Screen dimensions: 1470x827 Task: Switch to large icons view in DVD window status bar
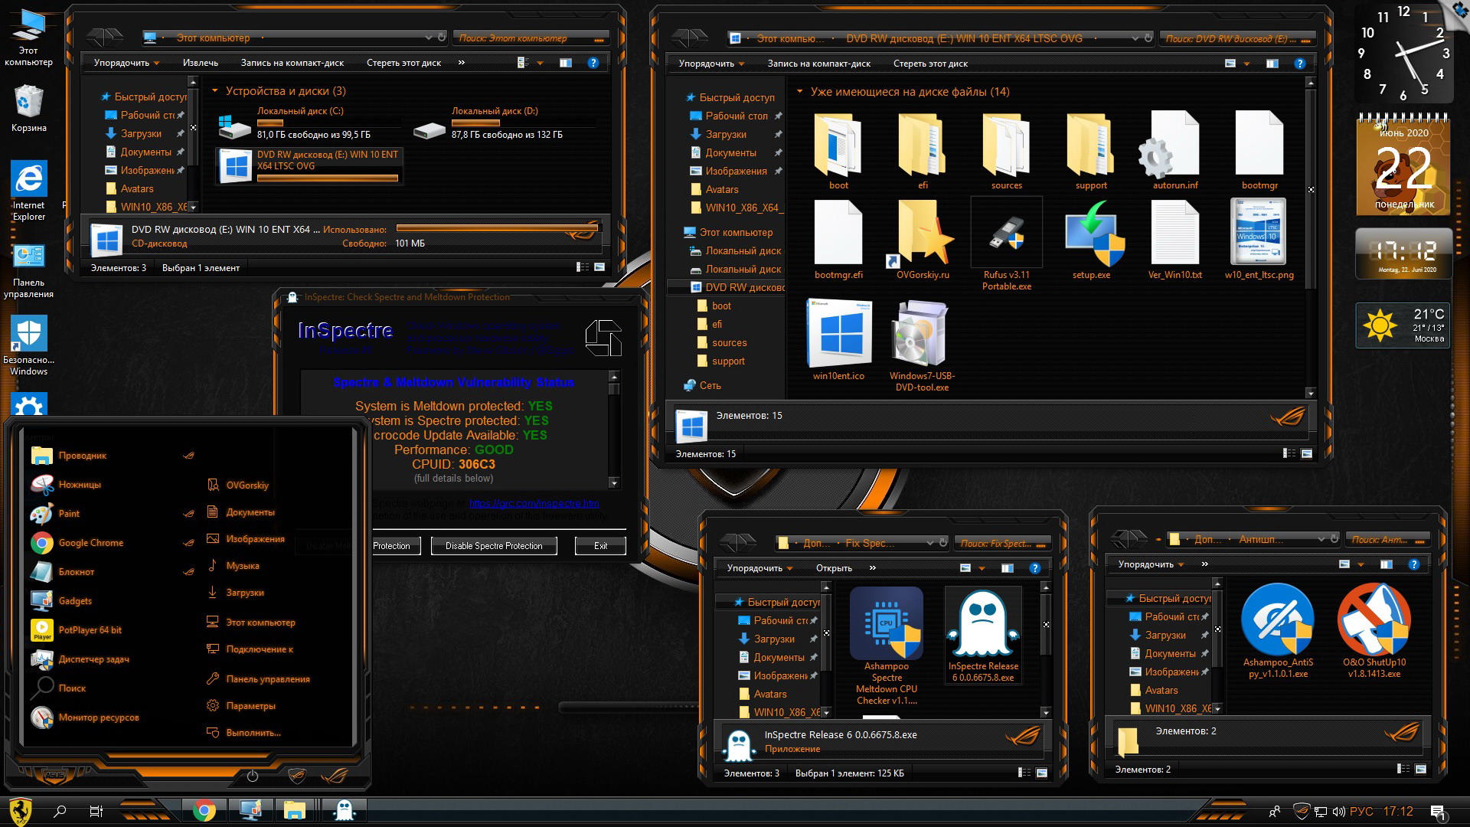(x=1307, y=453)
